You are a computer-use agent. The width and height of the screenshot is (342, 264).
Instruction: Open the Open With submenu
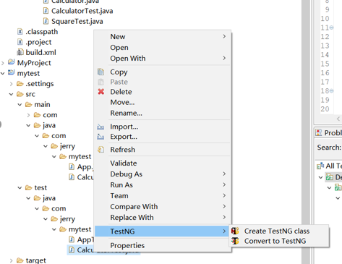click(163, 59)
